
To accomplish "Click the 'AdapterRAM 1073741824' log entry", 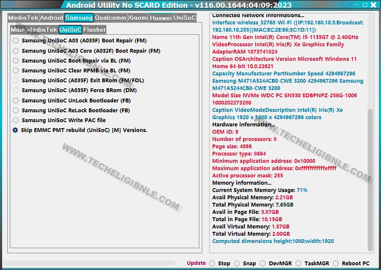I will tap(245, 51).
